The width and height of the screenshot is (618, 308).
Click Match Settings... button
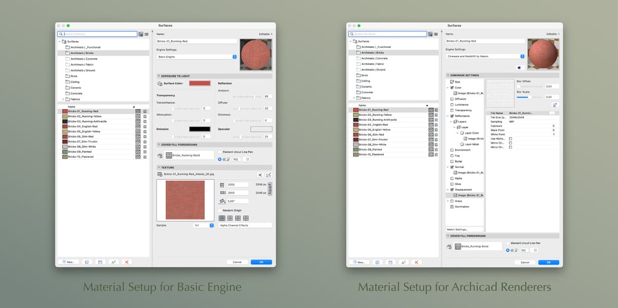pyautogui.click(x=464, y=229)
